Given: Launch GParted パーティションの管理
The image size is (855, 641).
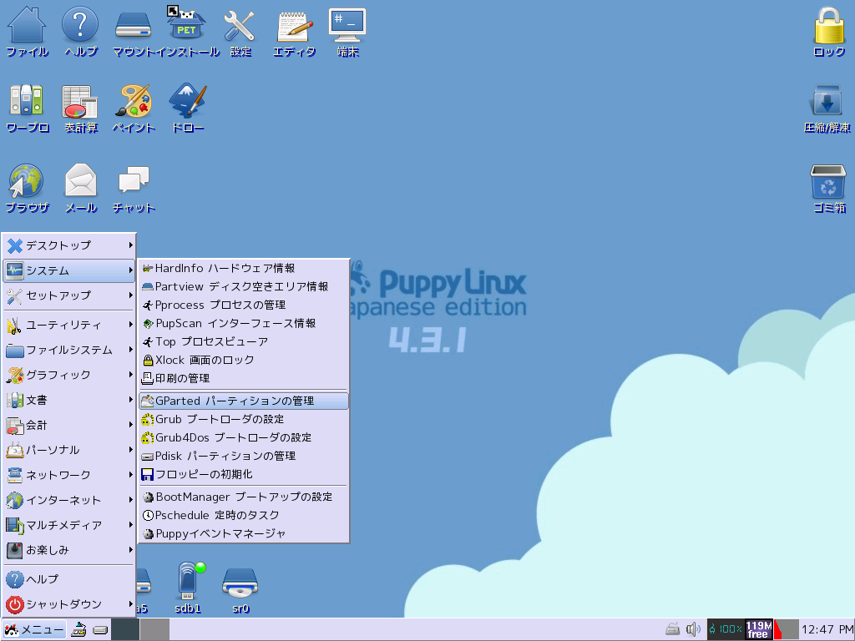Looking at the screenshot, I should pos(243,401).
